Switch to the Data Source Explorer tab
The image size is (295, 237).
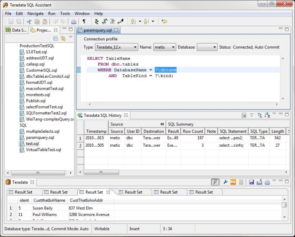tap(16, 30)
